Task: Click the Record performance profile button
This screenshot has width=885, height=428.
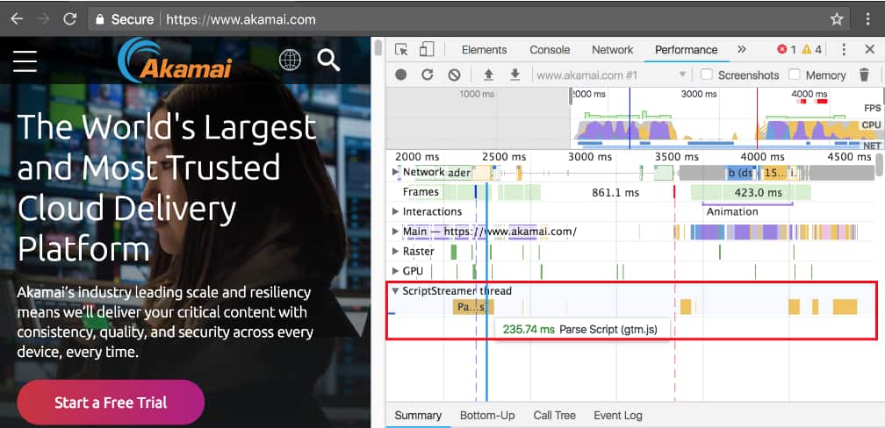Action: [x=401, y=75]
